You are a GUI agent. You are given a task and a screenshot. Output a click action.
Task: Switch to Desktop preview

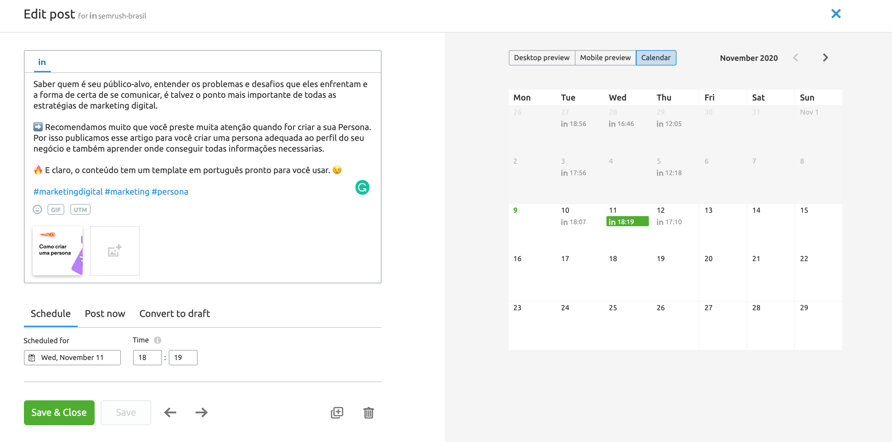tap(541, 58)
